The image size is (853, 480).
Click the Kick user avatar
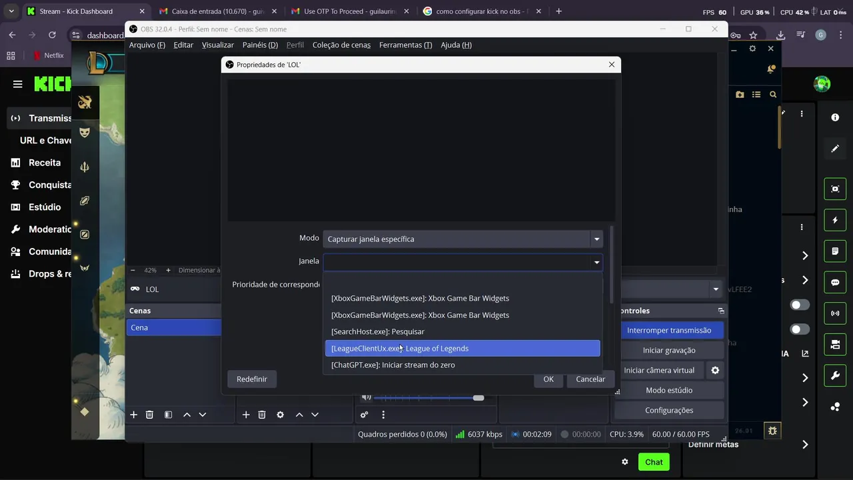pyautogui.click(x=822, y=84)
